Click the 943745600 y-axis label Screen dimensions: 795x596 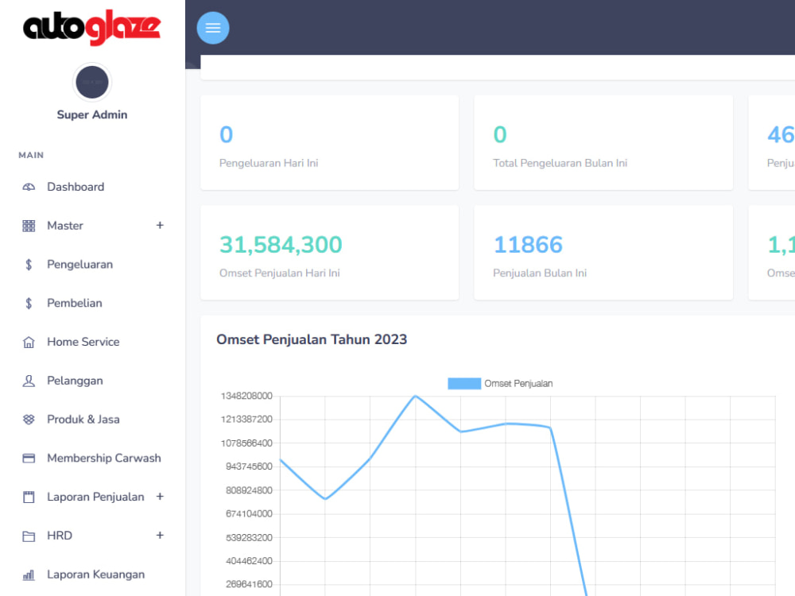tap(249, 466)
